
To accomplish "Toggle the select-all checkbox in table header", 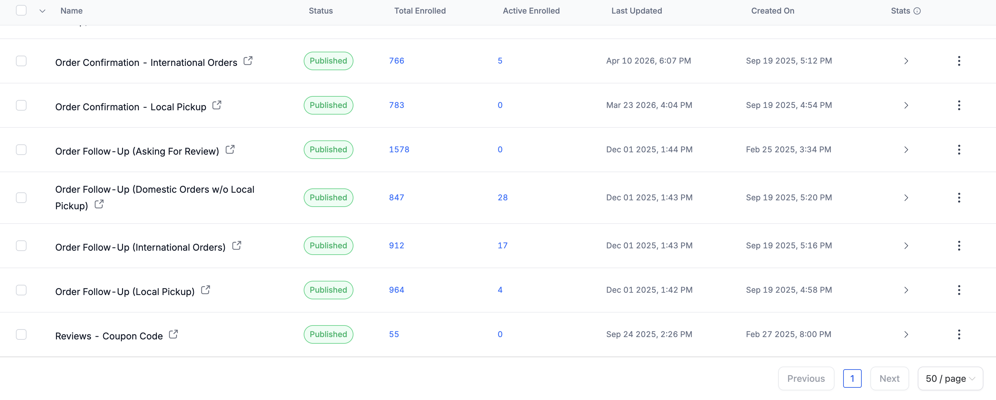I will pyautogui.click(x=21, y=10).
